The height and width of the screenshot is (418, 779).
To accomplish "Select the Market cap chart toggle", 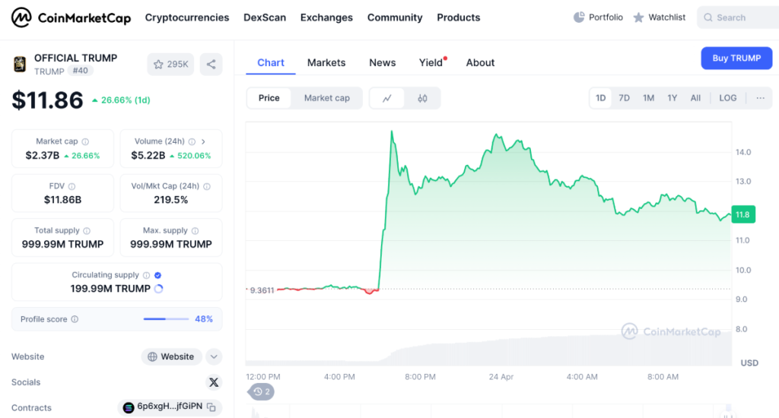I will coord(327,98).
